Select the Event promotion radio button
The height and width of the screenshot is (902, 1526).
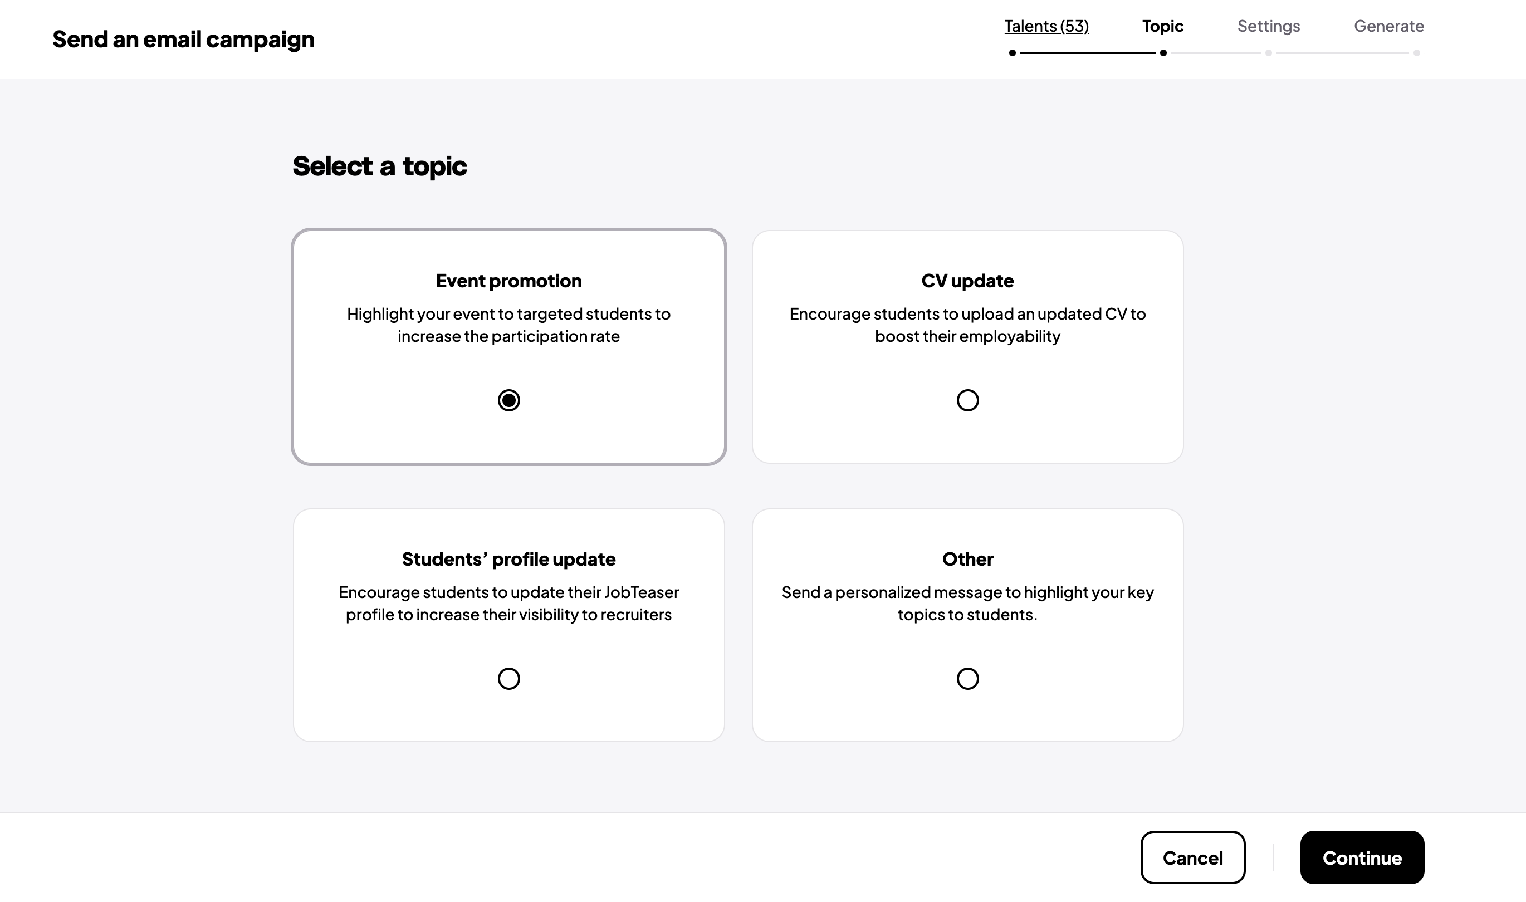(x=509, y=400)
